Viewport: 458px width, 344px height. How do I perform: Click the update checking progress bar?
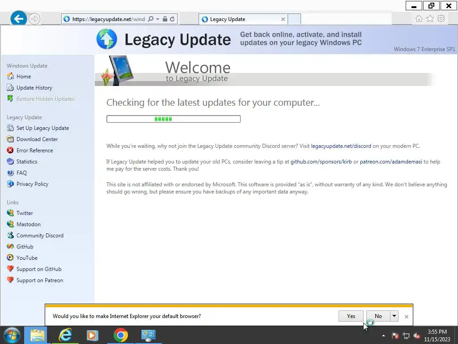pyautogui.click(x=174, y=119)
